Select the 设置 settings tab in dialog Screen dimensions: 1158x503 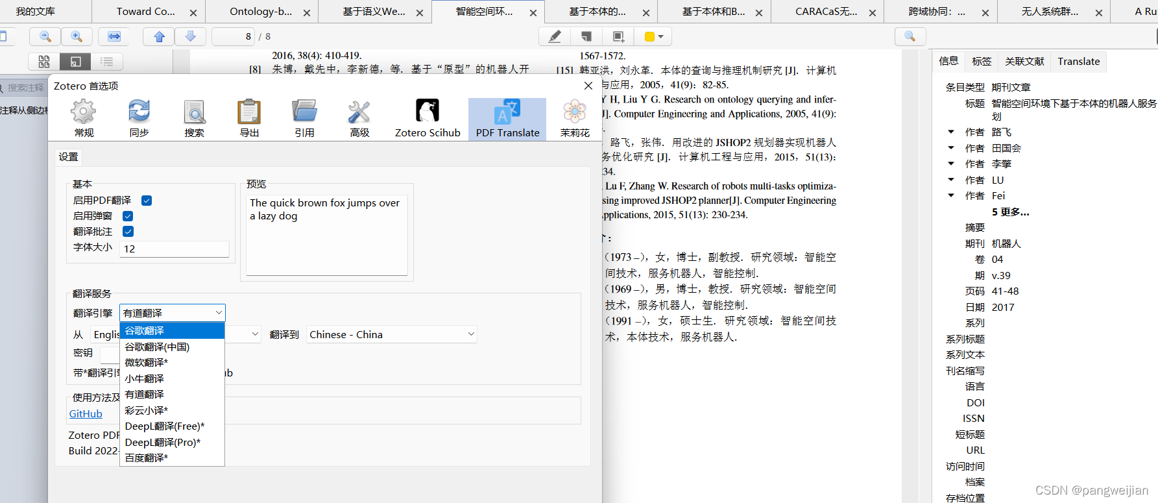[x=68, y=156]
